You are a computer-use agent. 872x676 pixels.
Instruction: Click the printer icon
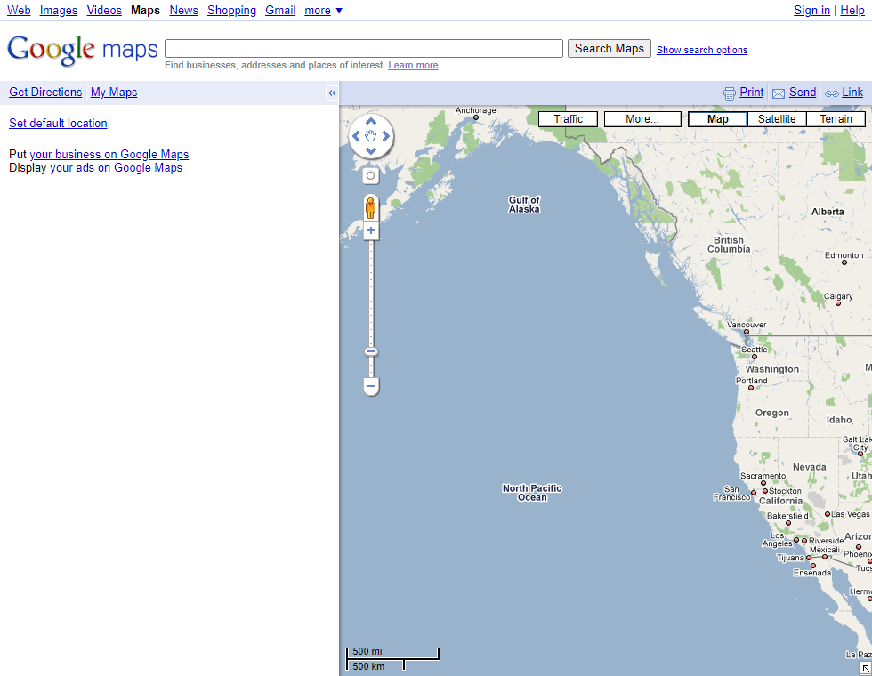coord(729,93)
